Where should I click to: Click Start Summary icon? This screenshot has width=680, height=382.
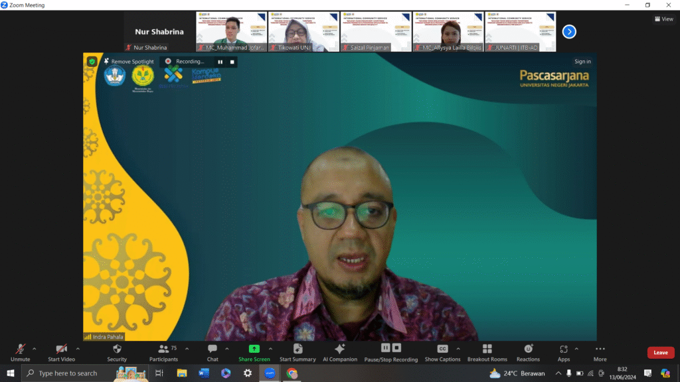tap(297, 352)
